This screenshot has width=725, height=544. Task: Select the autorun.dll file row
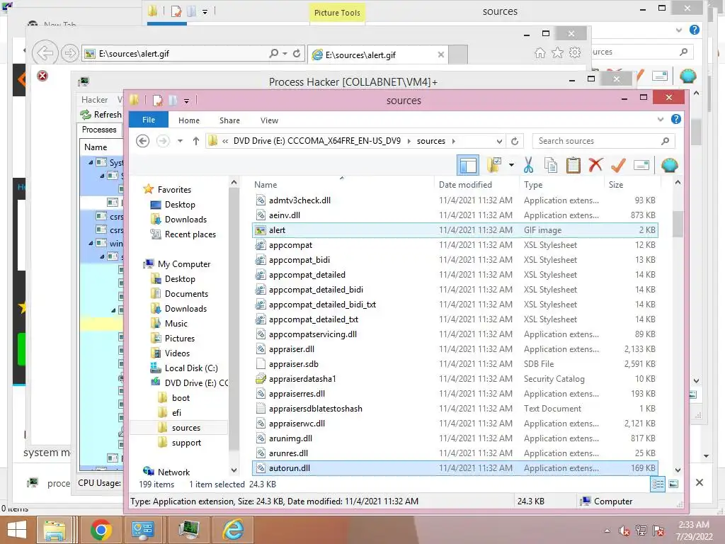click(455, 468)
